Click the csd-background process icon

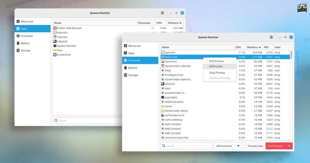click(163, 115)
